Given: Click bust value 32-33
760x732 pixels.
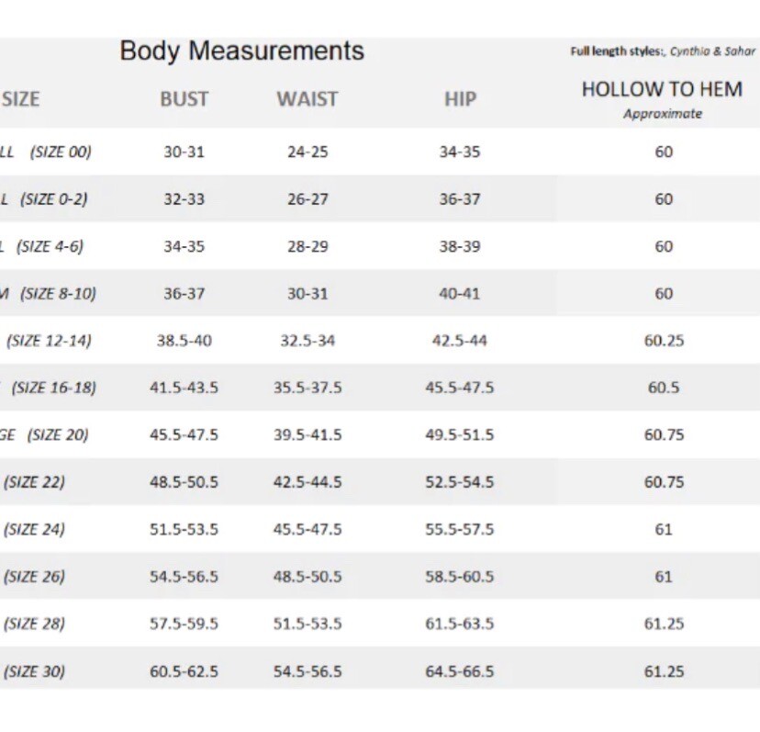Looking at the screenshot, I should pos(184,199).
